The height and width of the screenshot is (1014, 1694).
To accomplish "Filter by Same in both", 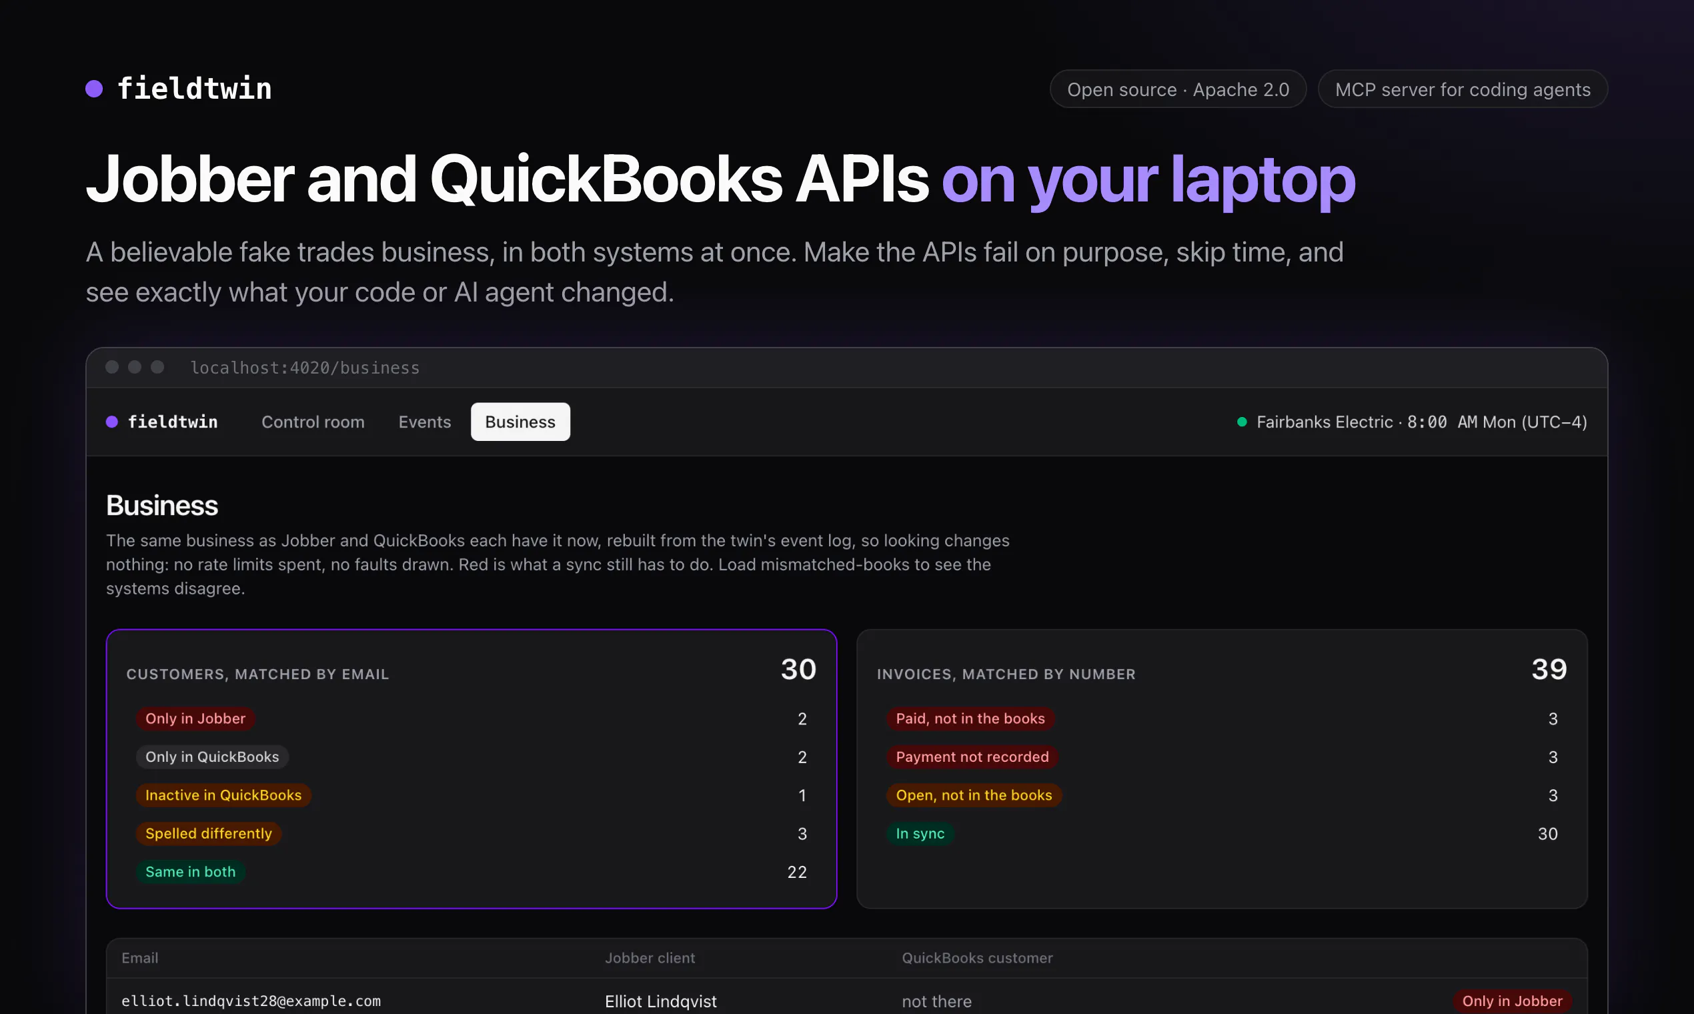I will click(x=191, y=871).
